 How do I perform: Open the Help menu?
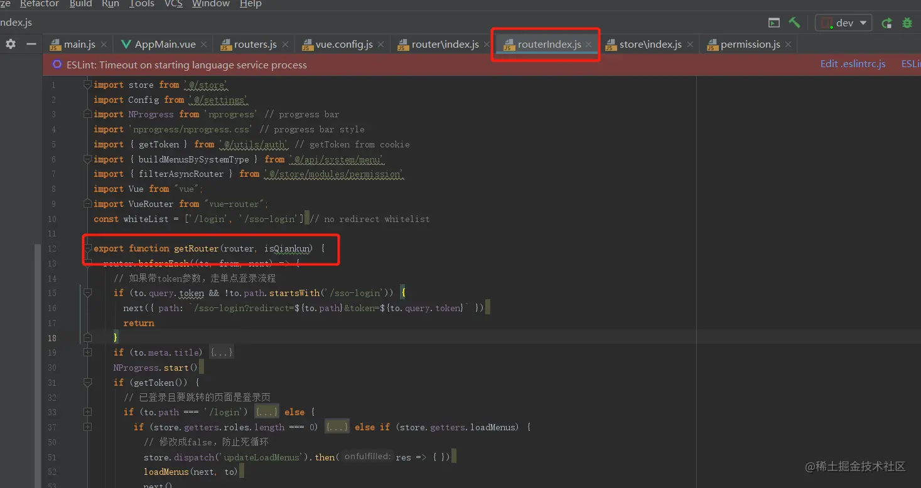[250, 4]
